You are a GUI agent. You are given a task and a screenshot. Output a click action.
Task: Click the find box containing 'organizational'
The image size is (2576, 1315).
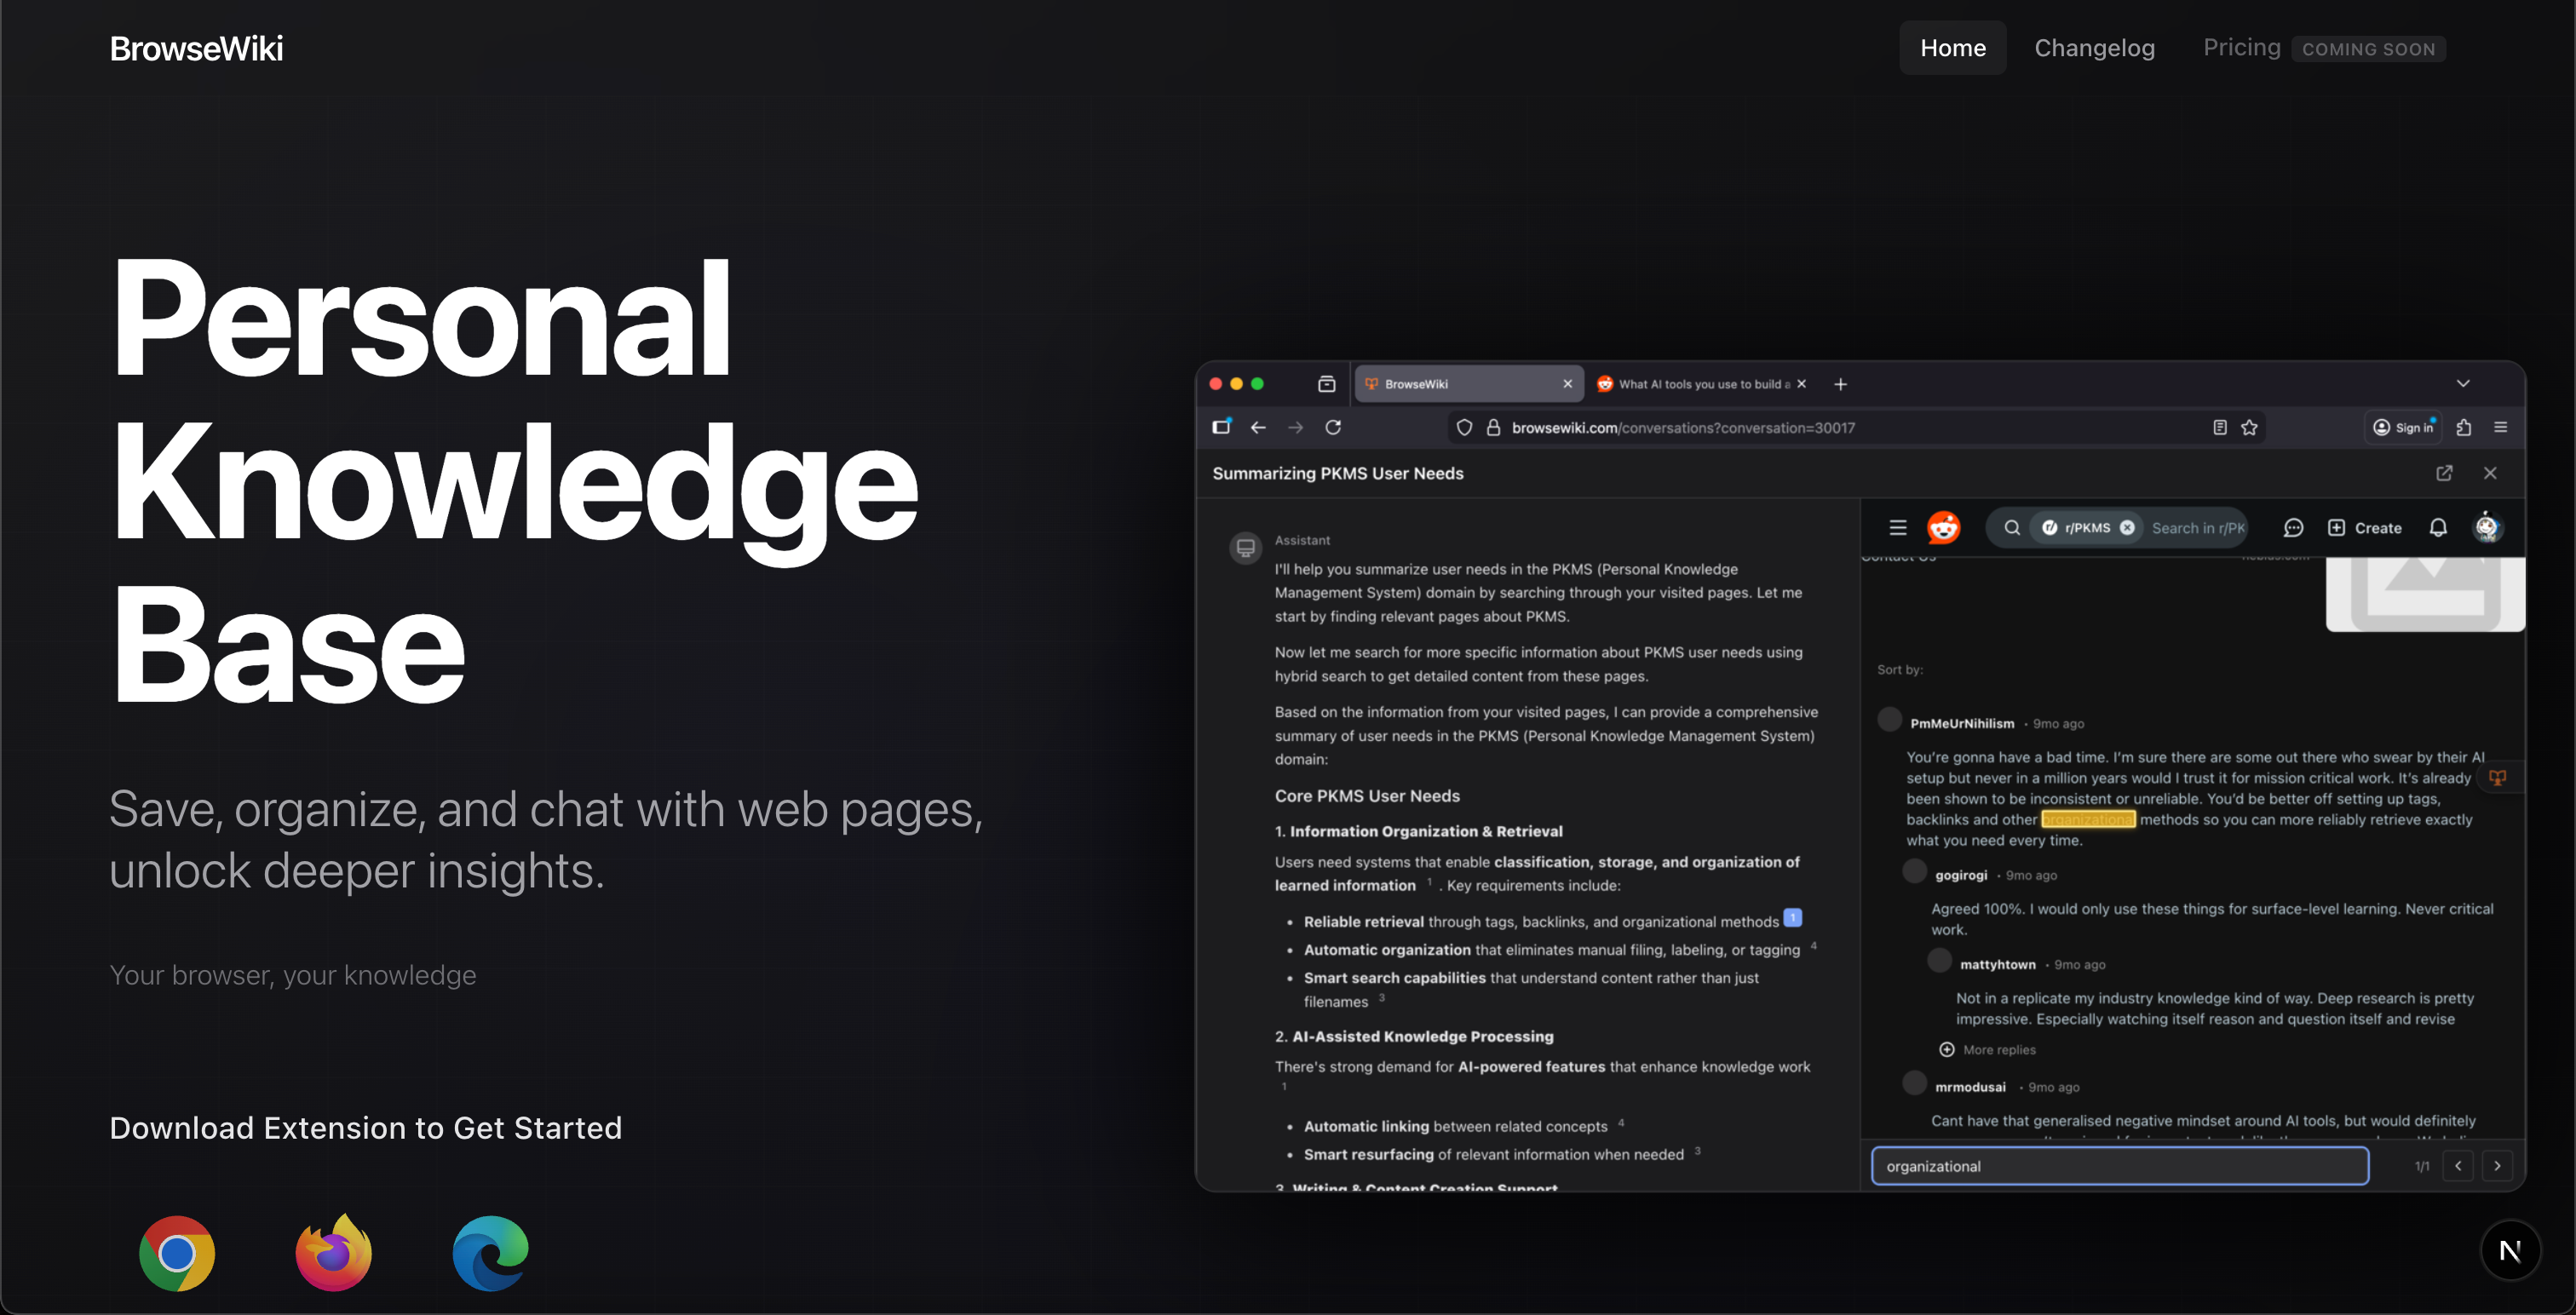click(2120, 1166)
